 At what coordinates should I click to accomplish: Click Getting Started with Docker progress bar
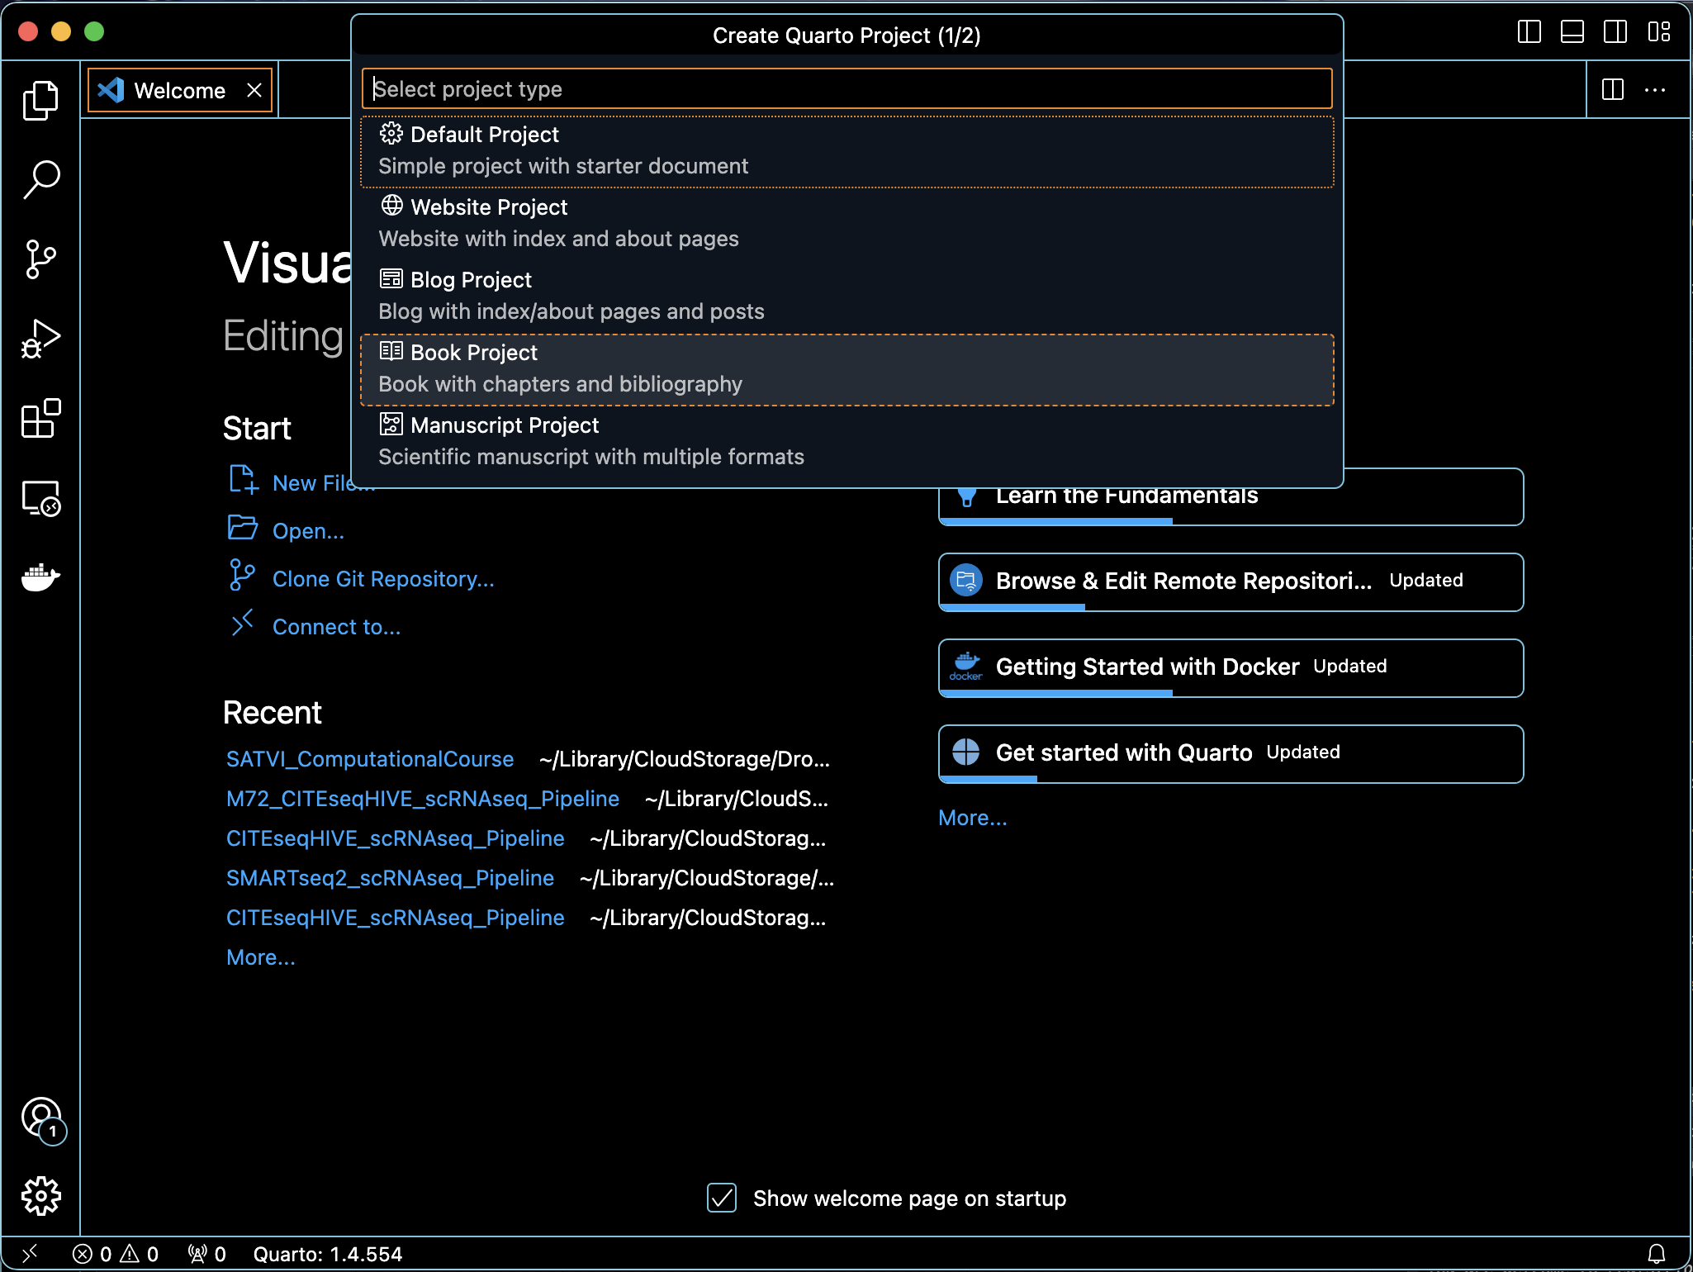click(1056, 694)
